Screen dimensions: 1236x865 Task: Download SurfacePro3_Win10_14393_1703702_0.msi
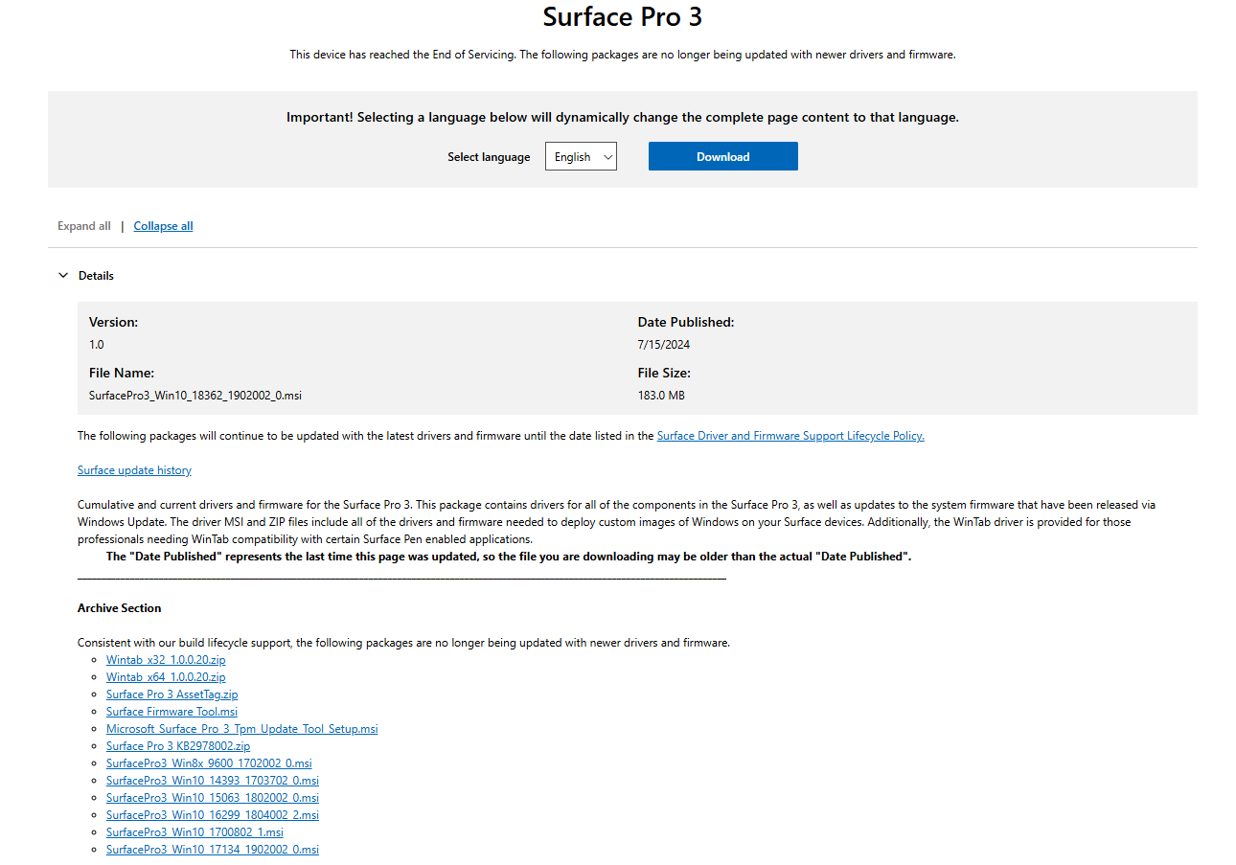pyautogui.click(x=213, y=781)
